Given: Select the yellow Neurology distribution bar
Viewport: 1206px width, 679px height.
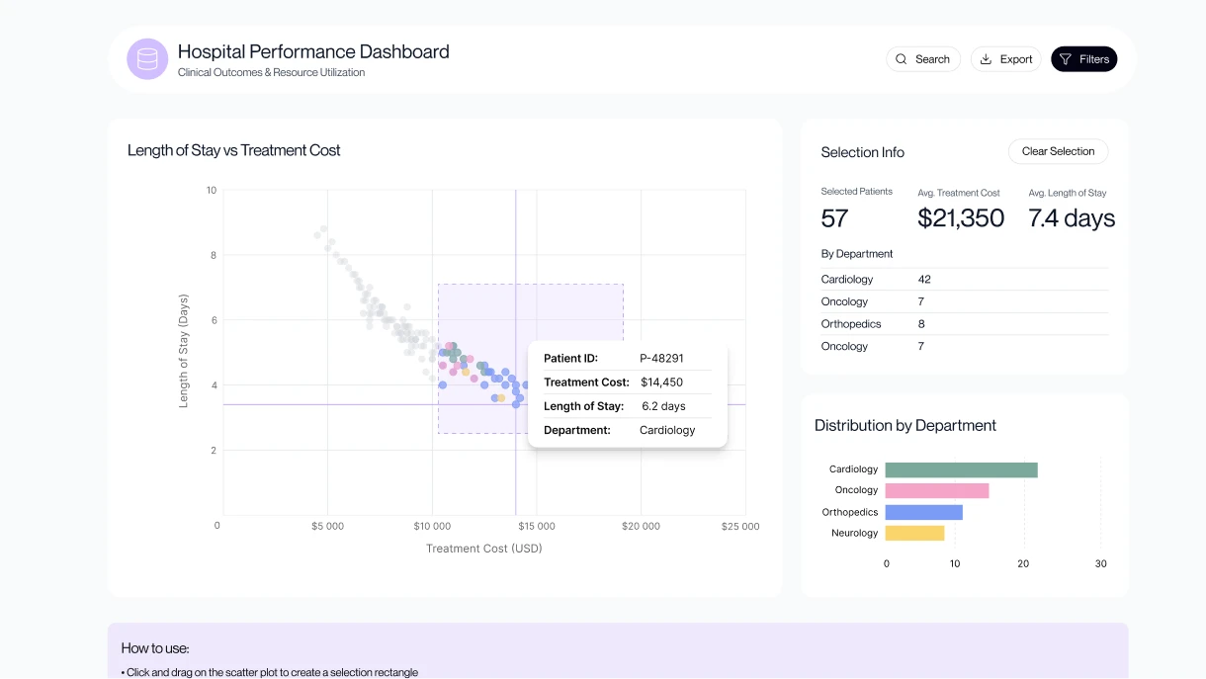Looking at the screenshot, I should [914, 533].
